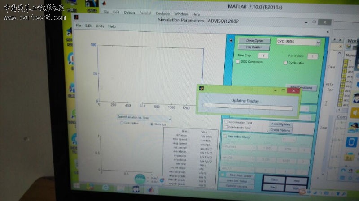Image resolution: width=359 pixels, height=201 pixels.
Task: Select the Description radio button
Action: (x=122, y=123)
